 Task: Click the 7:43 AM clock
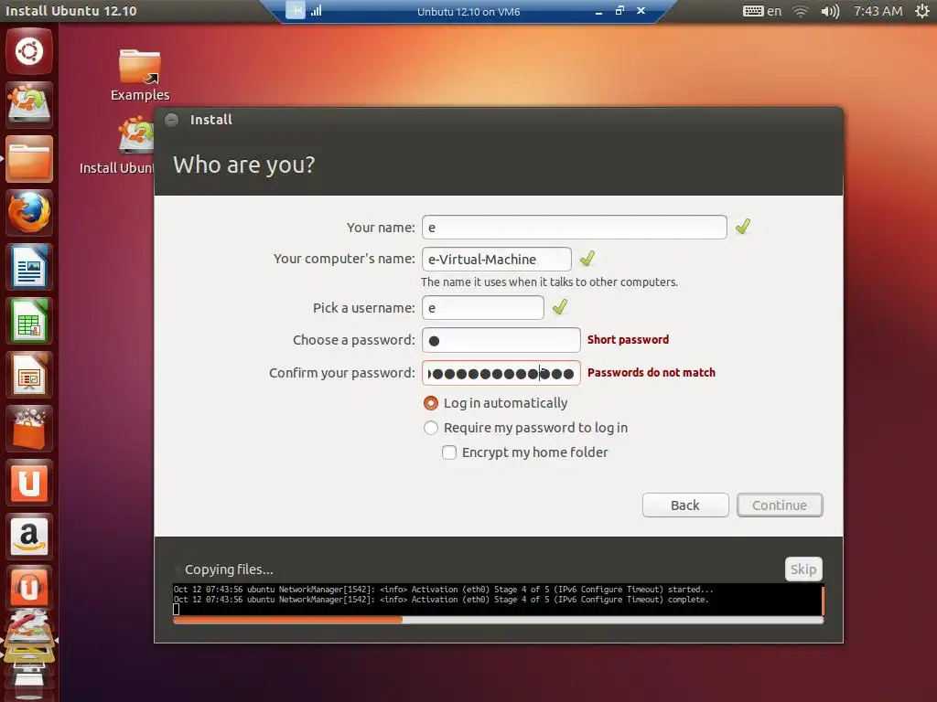tap(878, 11)
